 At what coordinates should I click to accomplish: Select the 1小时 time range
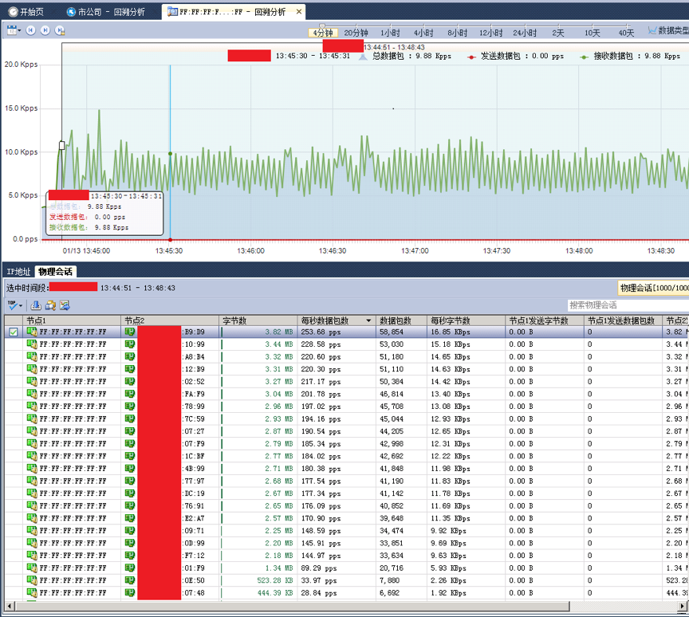tap(390, 33)
